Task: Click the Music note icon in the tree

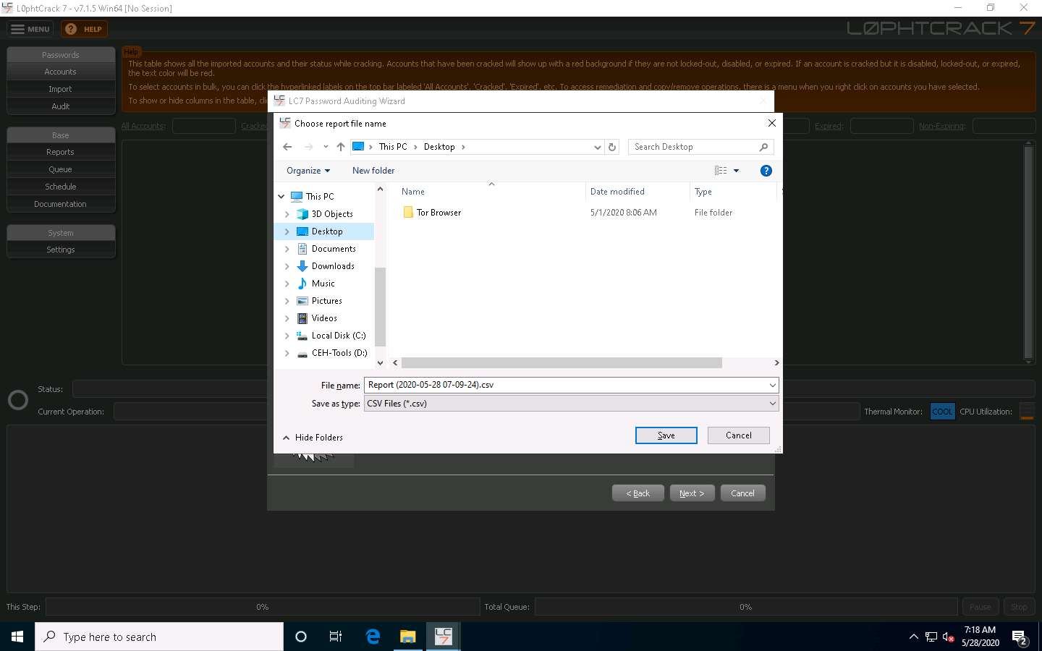Action: point(302,284)
